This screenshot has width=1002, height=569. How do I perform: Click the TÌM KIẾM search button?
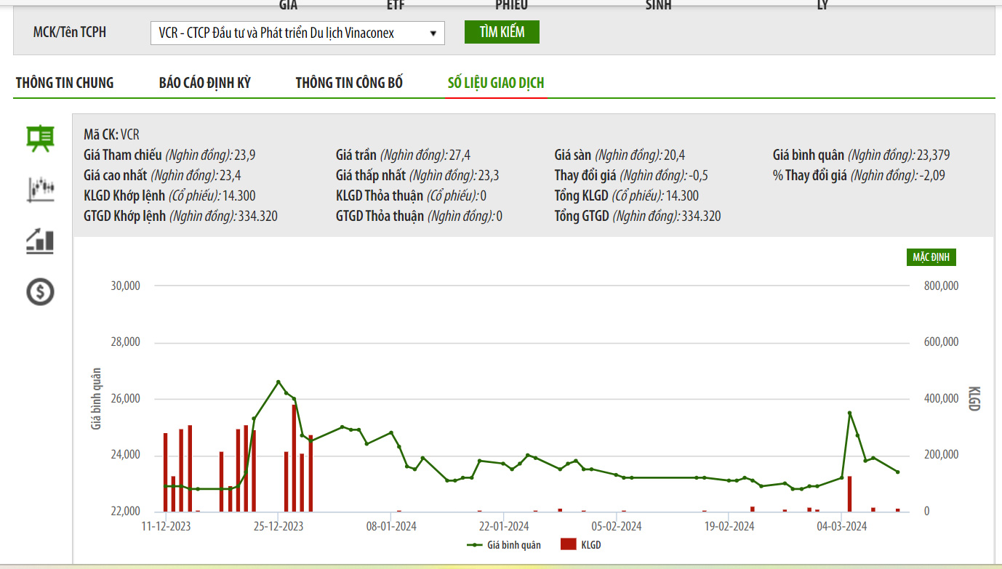502,32
